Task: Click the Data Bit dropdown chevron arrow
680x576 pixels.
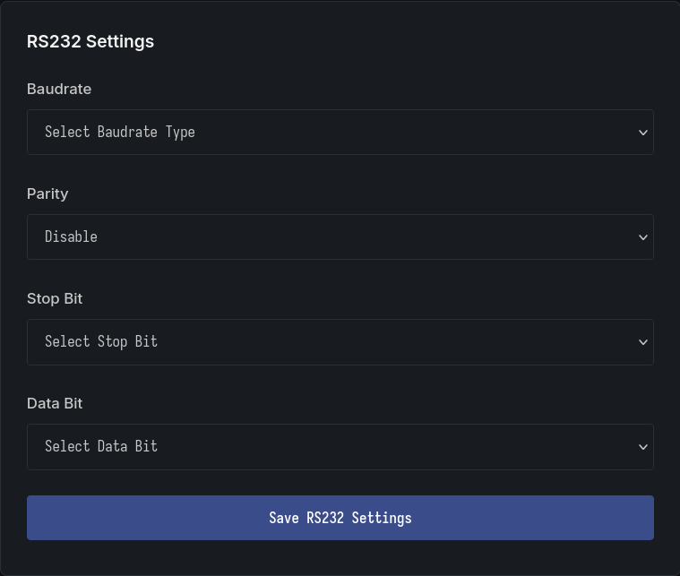Action: (642, 447)
